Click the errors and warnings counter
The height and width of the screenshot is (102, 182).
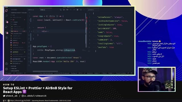coord(20,73)
